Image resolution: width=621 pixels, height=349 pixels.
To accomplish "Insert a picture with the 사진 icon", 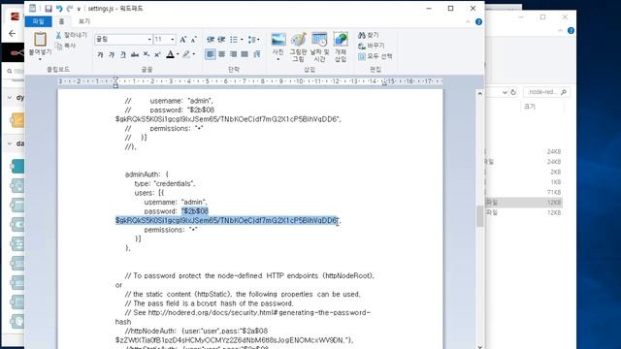I will 278,40.
